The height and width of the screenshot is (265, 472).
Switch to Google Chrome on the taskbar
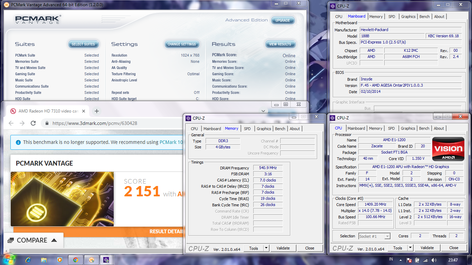pyautogui.click(x=75, y=260)
